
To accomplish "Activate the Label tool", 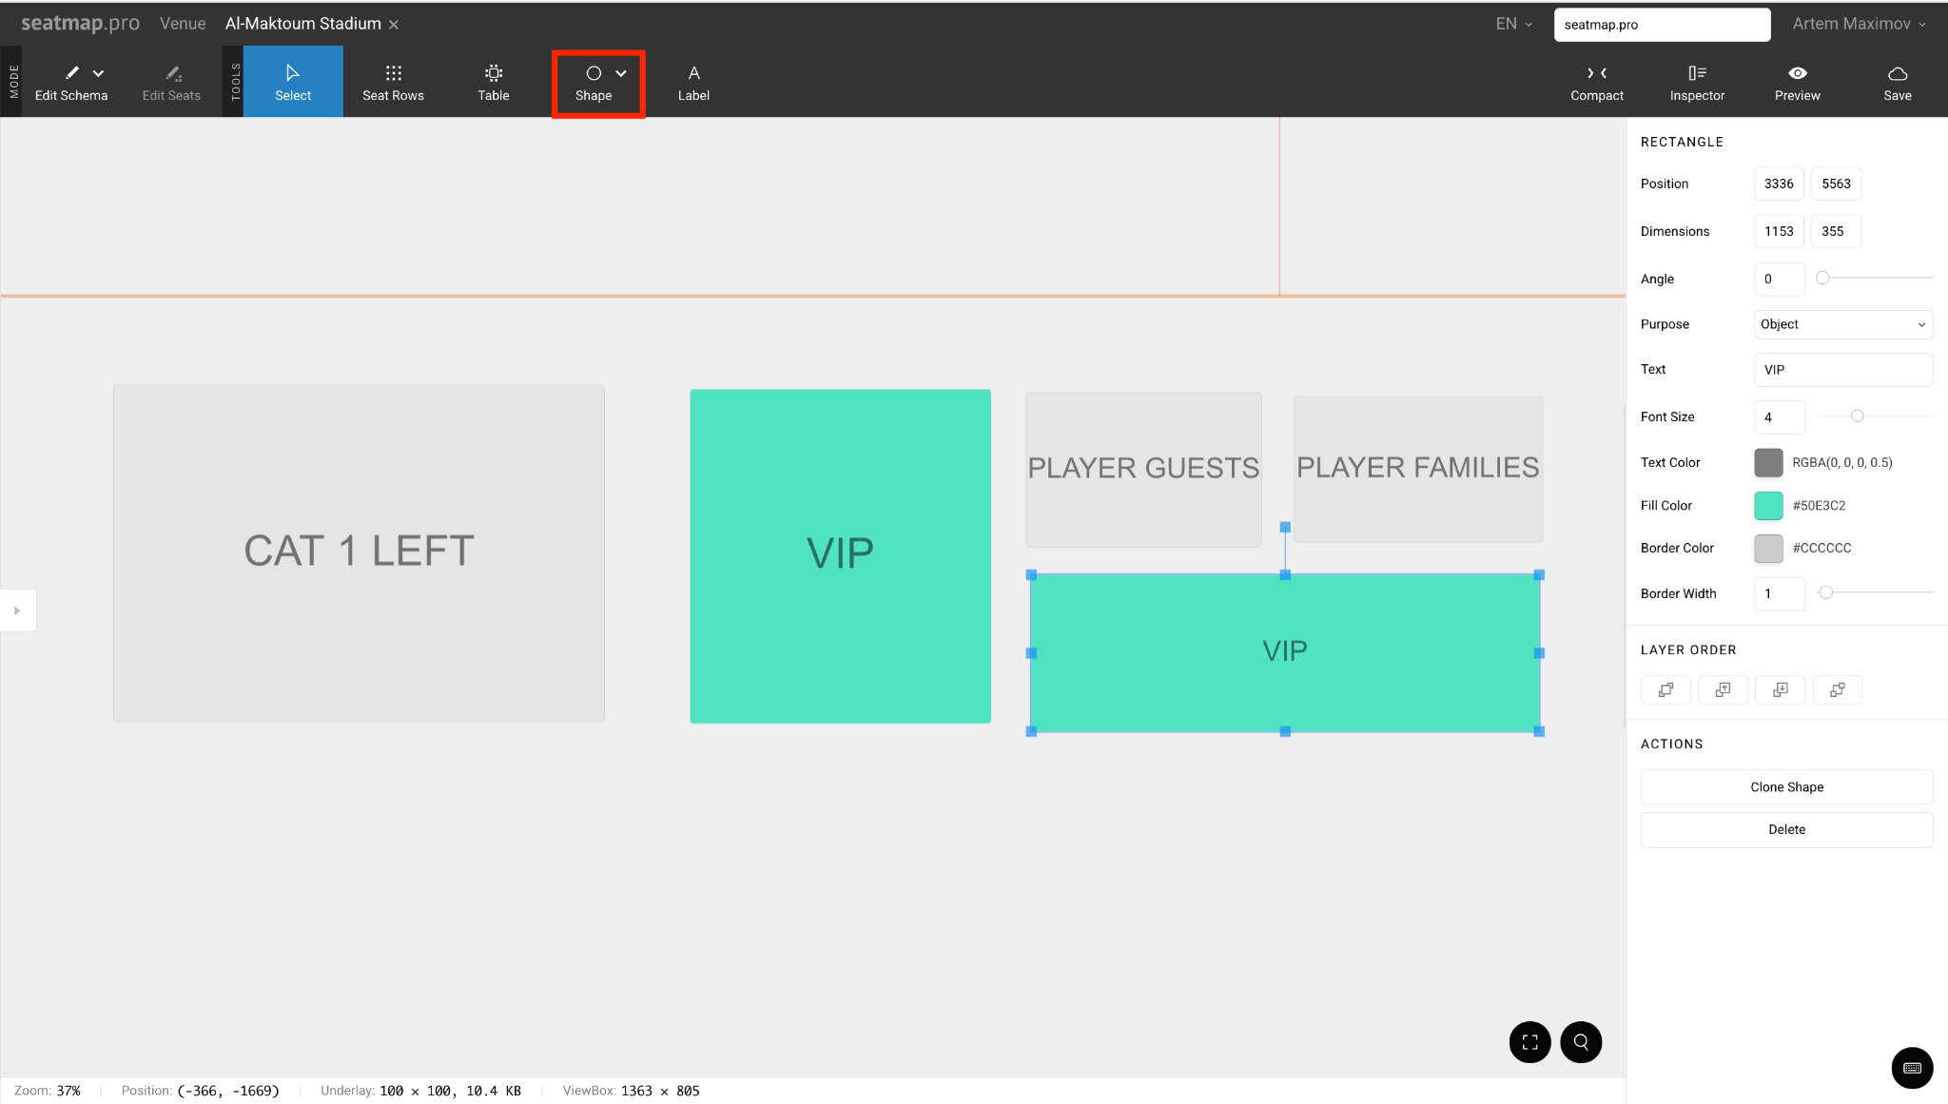I will 693,83.
